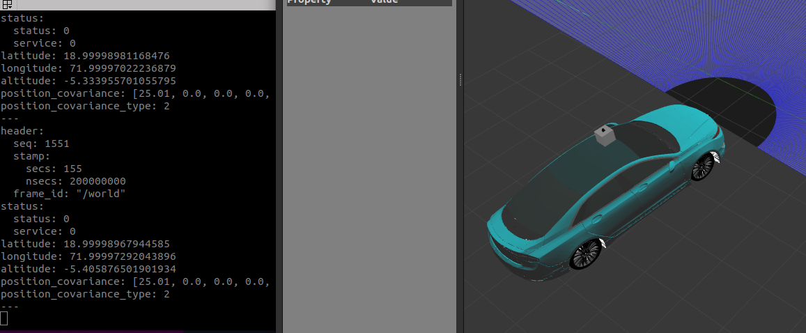Click the terminal cursor block at the prompt
This screenshot has height=333, width=806.
click(x=4, y=318)
